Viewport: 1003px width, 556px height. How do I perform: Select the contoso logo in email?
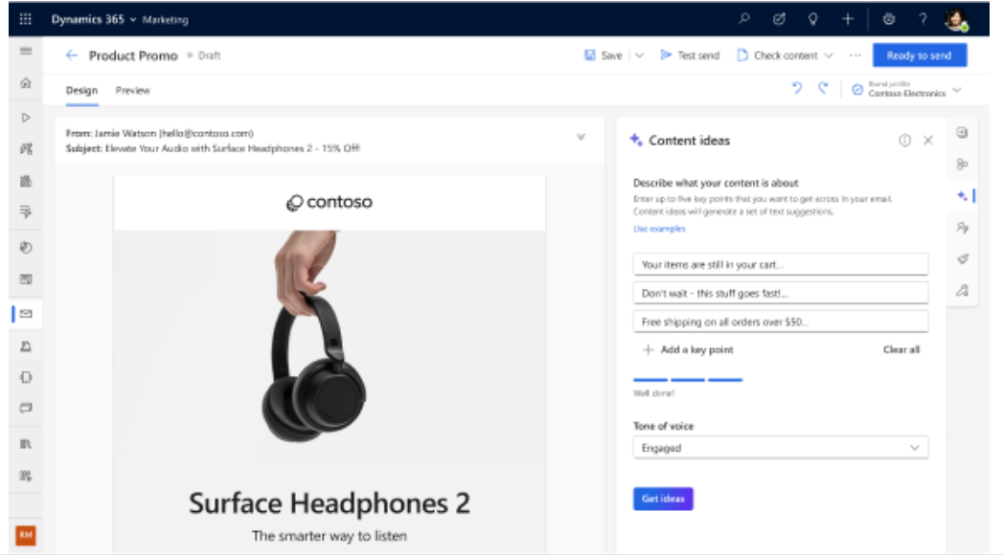tap(329, 202)
